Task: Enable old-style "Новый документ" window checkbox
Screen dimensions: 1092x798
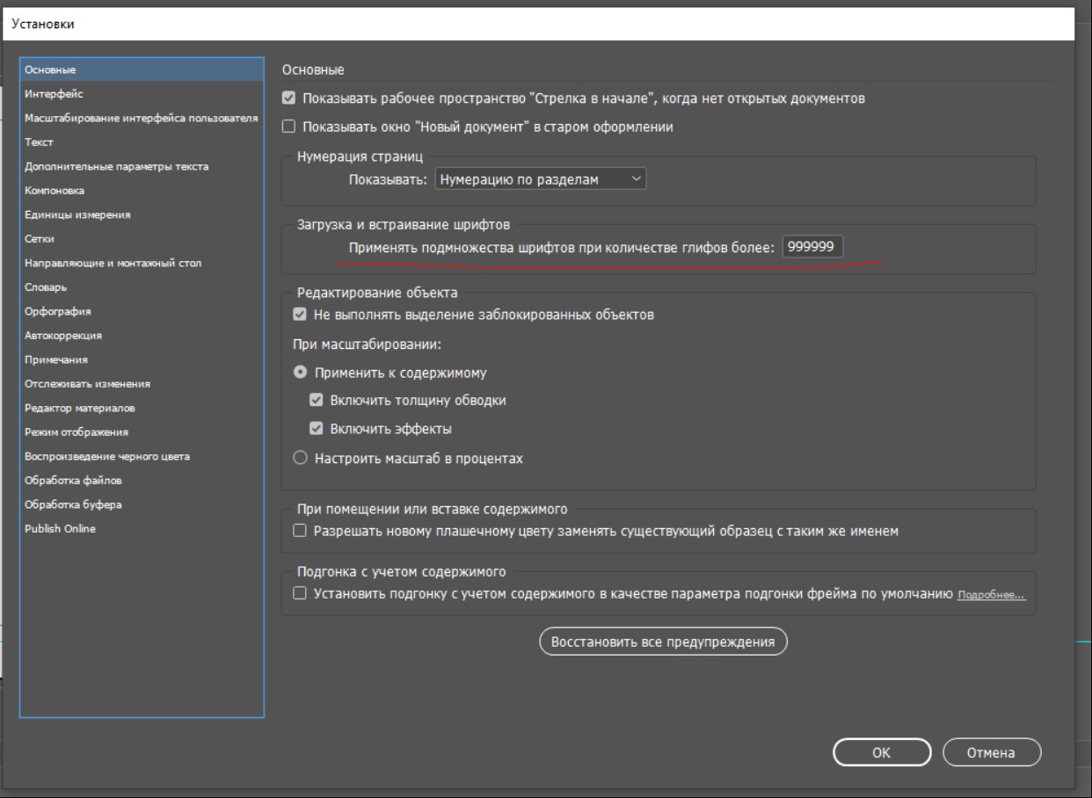Action: point(288,127)
